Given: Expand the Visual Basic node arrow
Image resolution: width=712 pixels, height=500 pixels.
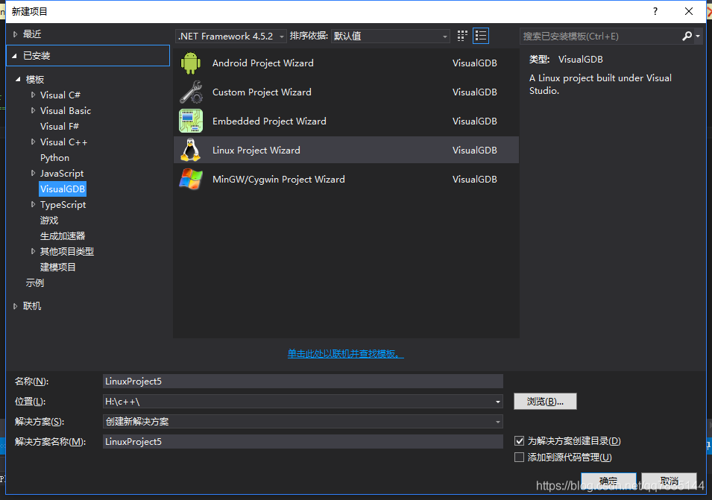Looking at the screenshot, I should [x=33, y=111].
